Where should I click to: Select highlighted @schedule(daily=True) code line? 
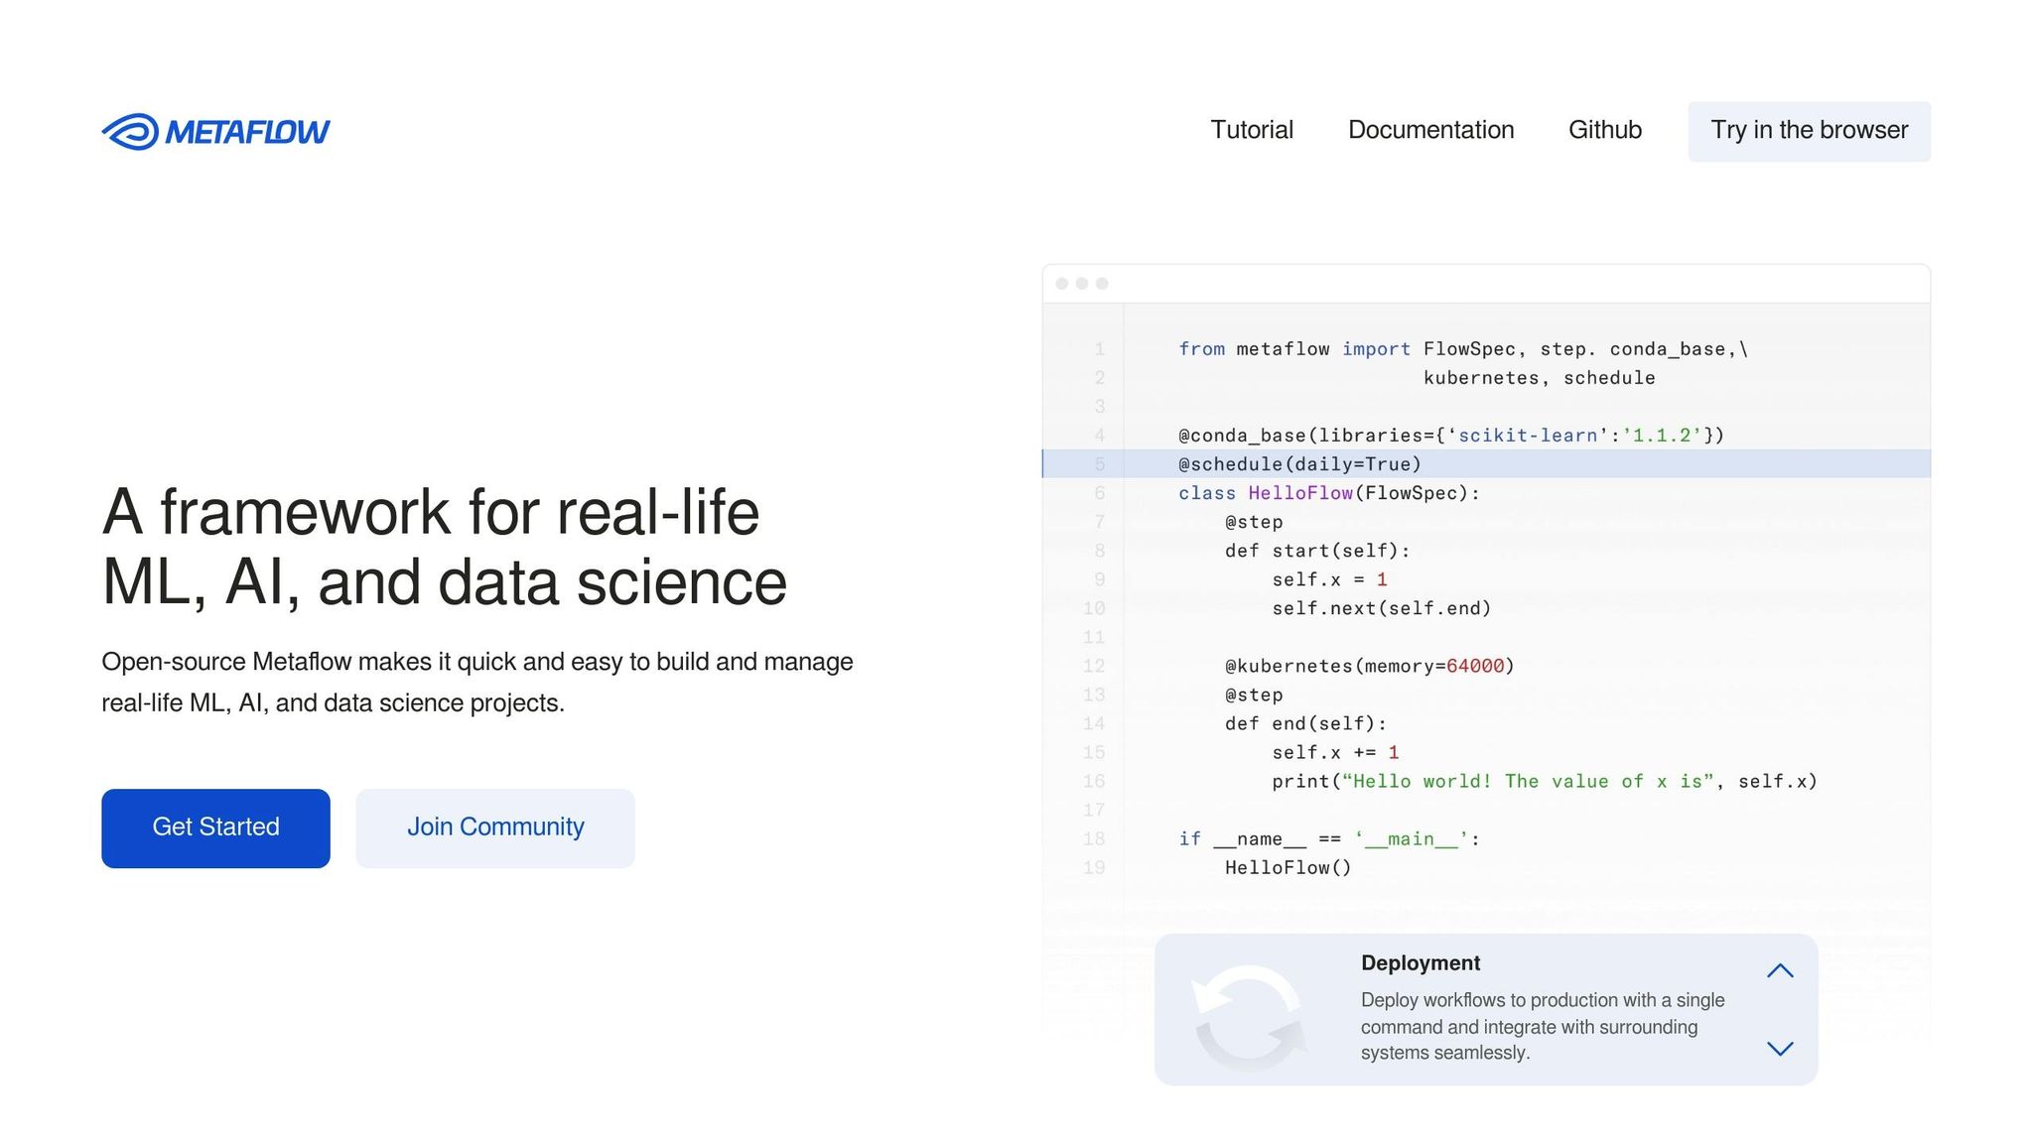click(x=1299, y=464)
